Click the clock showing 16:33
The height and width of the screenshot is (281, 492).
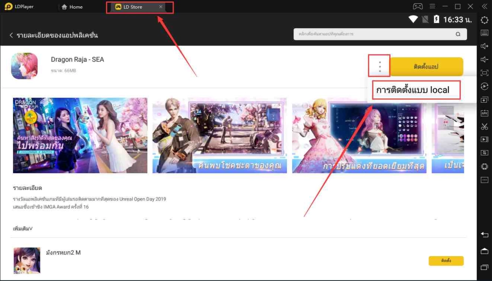pyautogui.click(x=457, y=20)
